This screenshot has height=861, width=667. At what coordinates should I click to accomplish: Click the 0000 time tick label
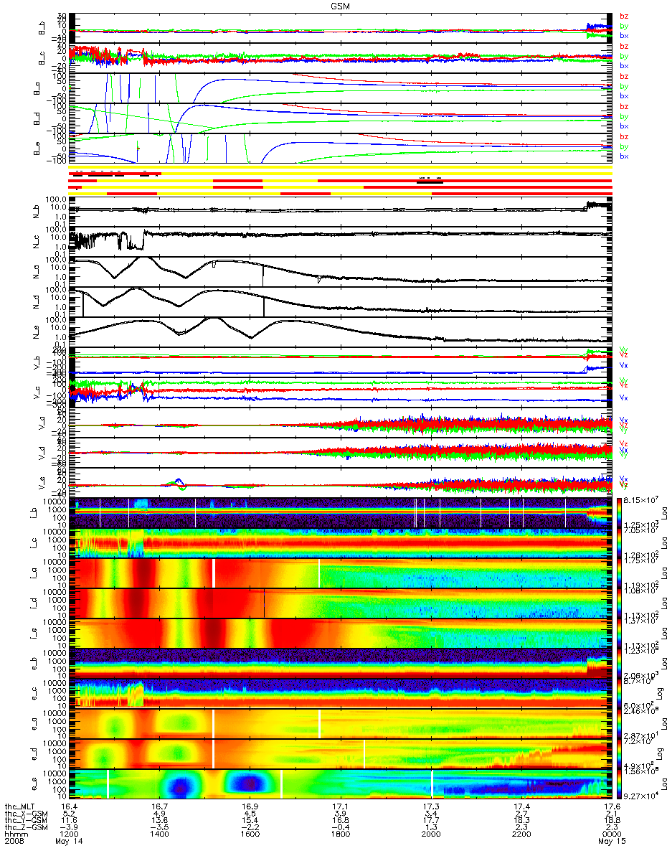point(612,835)
